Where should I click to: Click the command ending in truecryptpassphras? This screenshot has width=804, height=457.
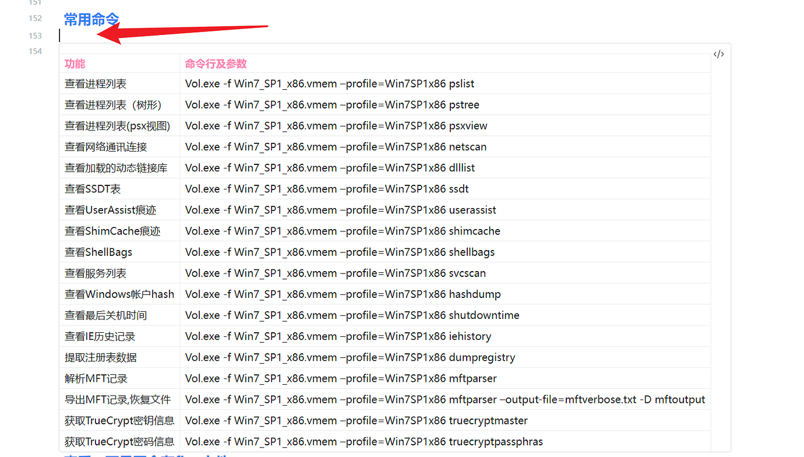[364, 441]
